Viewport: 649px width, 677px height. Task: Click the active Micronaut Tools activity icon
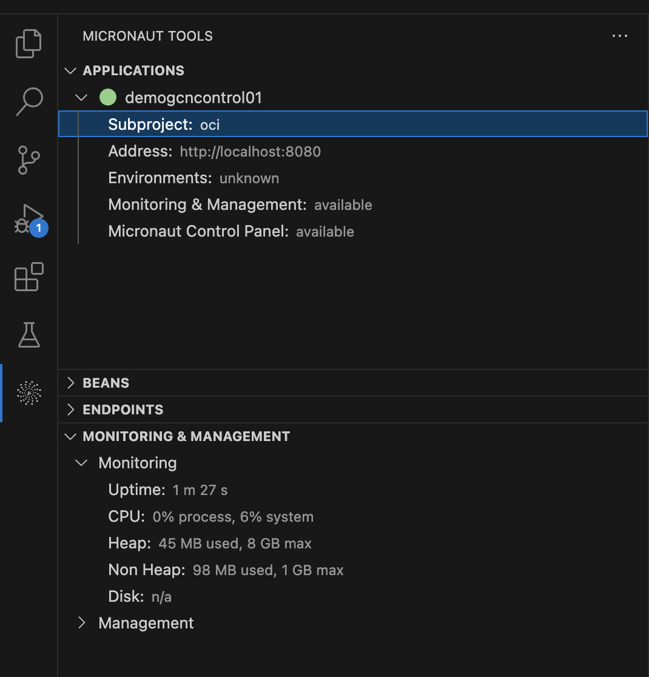pyautogui.click(x=29, y=393)
